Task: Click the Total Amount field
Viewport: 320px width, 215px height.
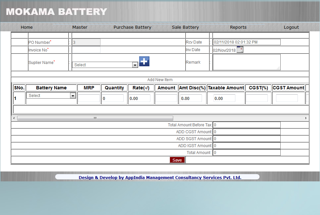Action: click(x=247, y=152)
